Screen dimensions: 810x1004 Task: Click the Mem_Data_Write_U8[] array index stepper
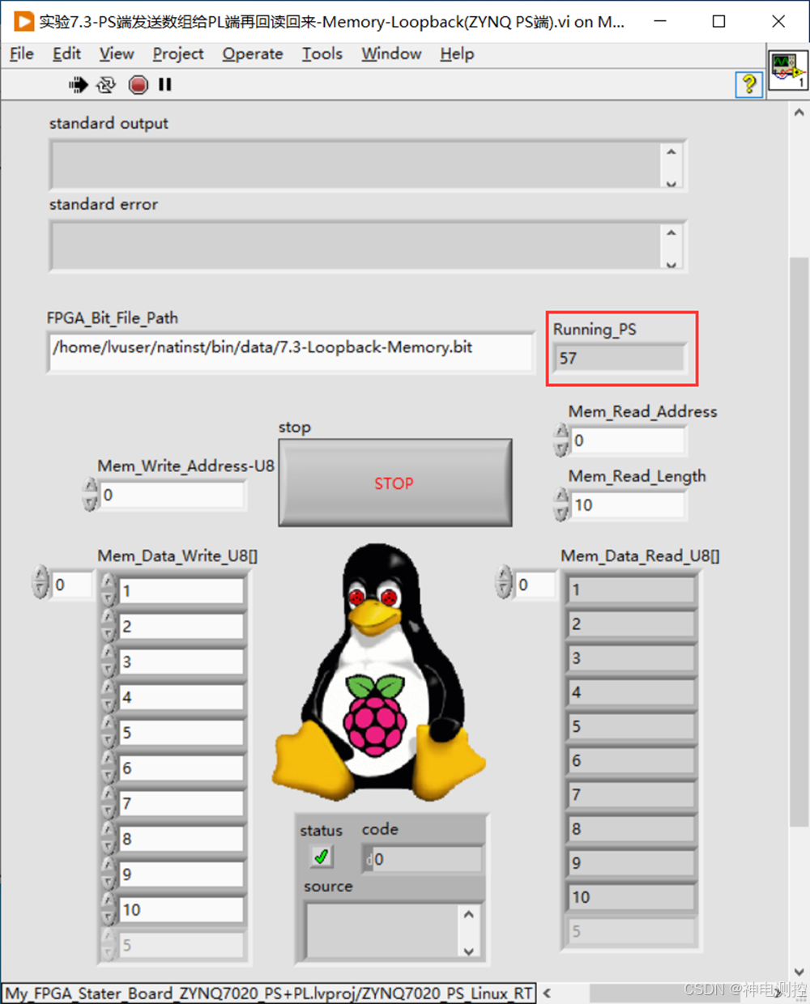(x=40, y=582)
